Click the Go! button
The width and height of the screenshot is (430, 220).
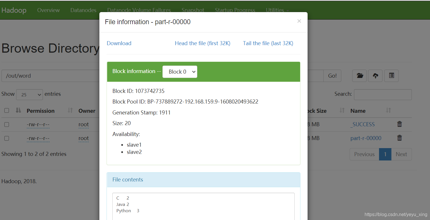(x=332, y=76)
